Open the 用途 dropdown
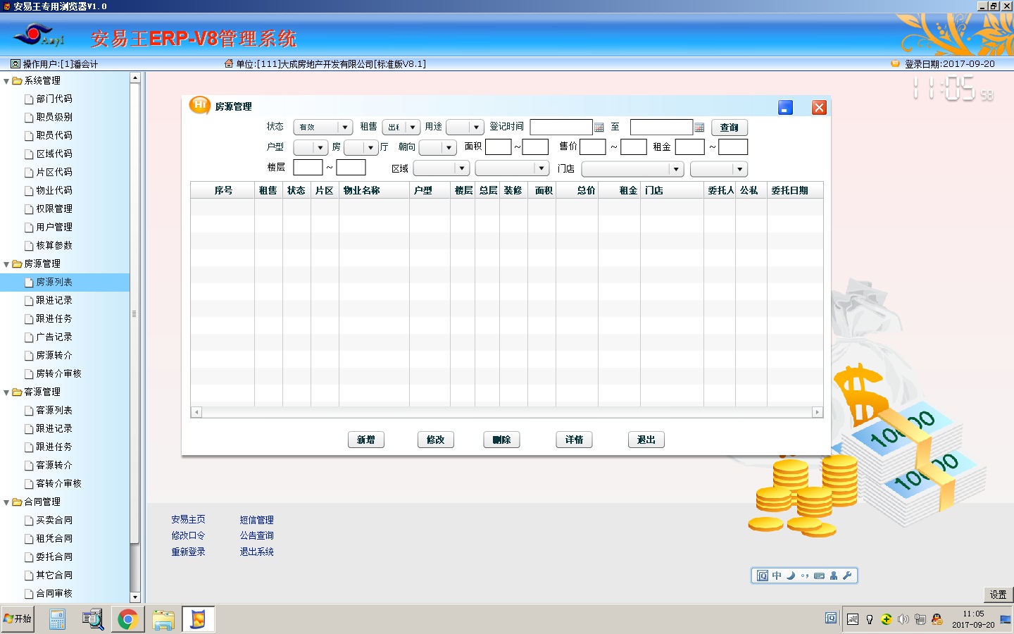Viewport: 1014px width, 634px height. 465,128
